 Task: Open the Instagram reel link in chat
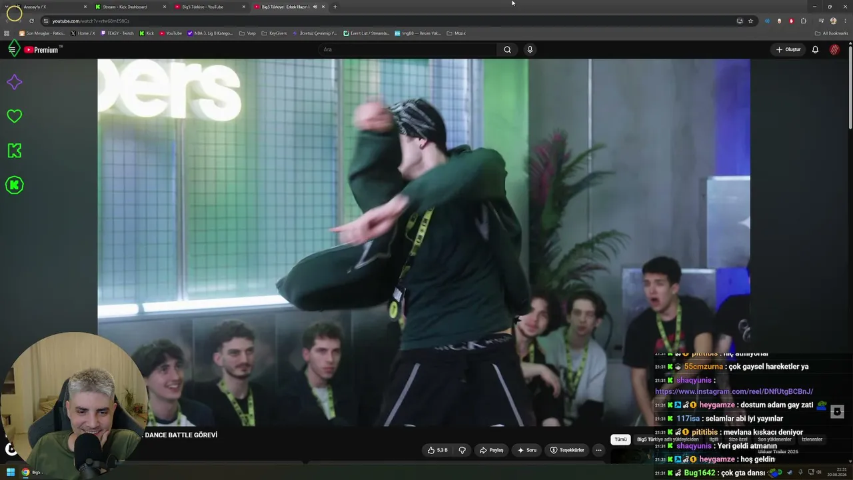pos(734,391)
